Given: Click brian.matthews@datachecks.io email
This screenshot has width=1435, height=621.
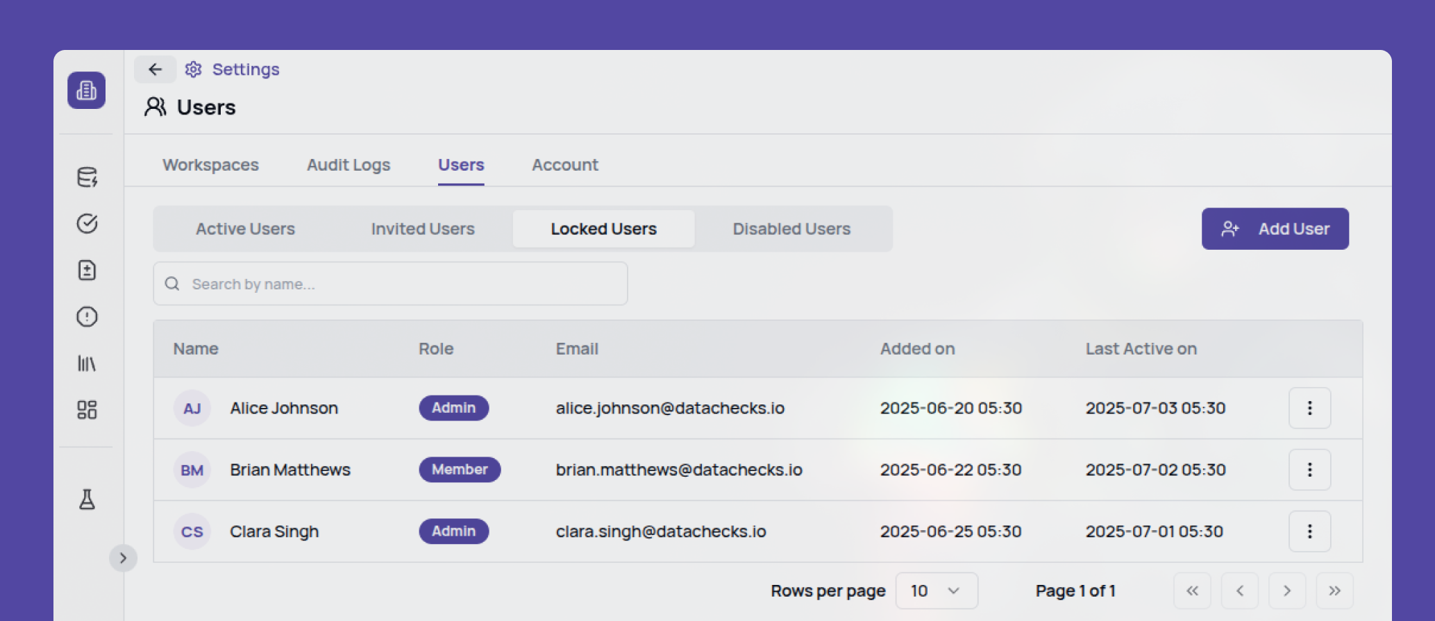Looking at the screenshot, I should pos(679,470).
